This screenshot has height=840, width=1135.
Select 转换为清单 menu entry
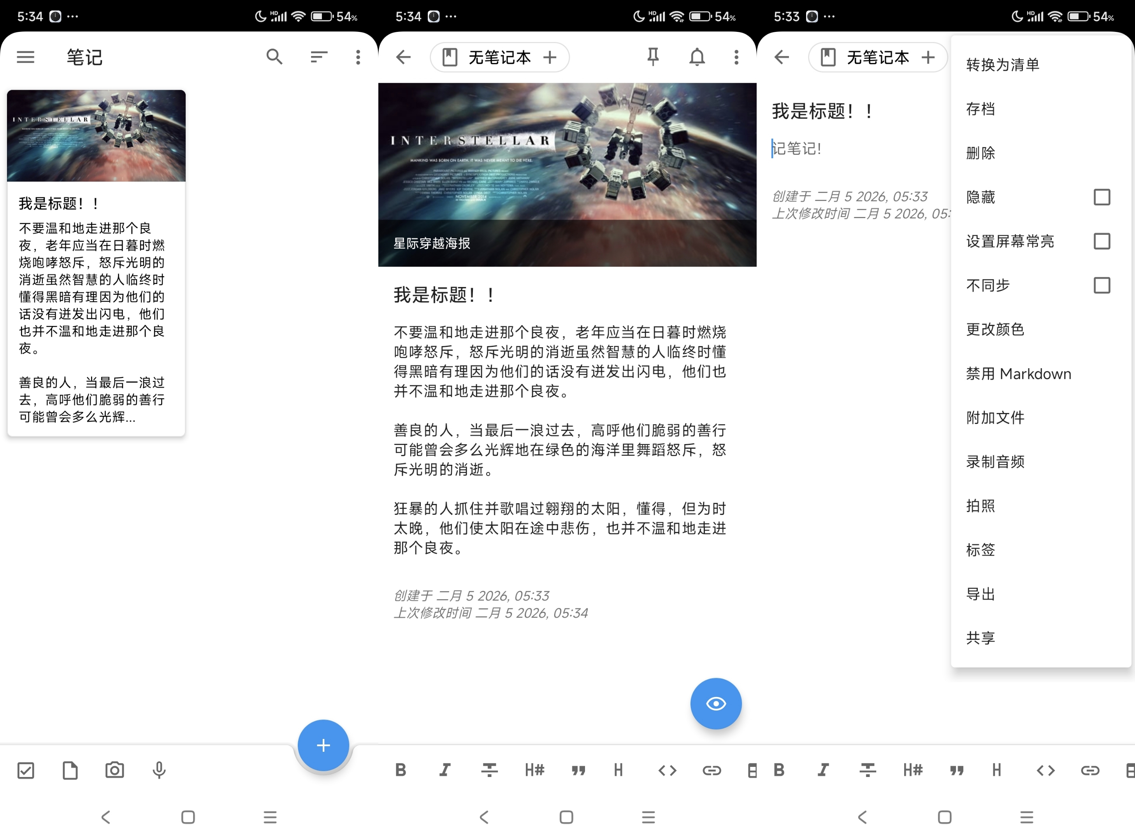pyautogui.click(x=1003, y=65)
